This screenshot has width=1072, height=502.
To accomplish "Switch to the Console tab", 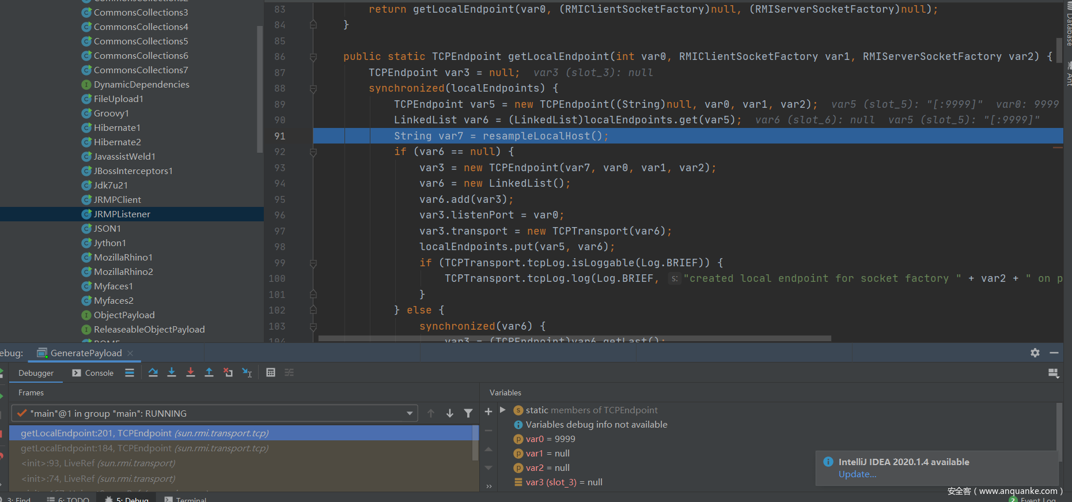I will tap(93, 373).
